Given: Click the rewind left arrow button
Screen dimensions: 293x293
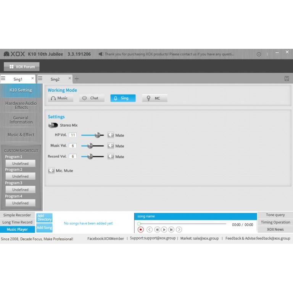Looking at the screenshot, I should 150,229.
